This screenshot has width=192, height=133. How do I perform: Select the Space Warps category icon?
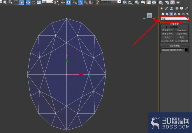point(184,14)
